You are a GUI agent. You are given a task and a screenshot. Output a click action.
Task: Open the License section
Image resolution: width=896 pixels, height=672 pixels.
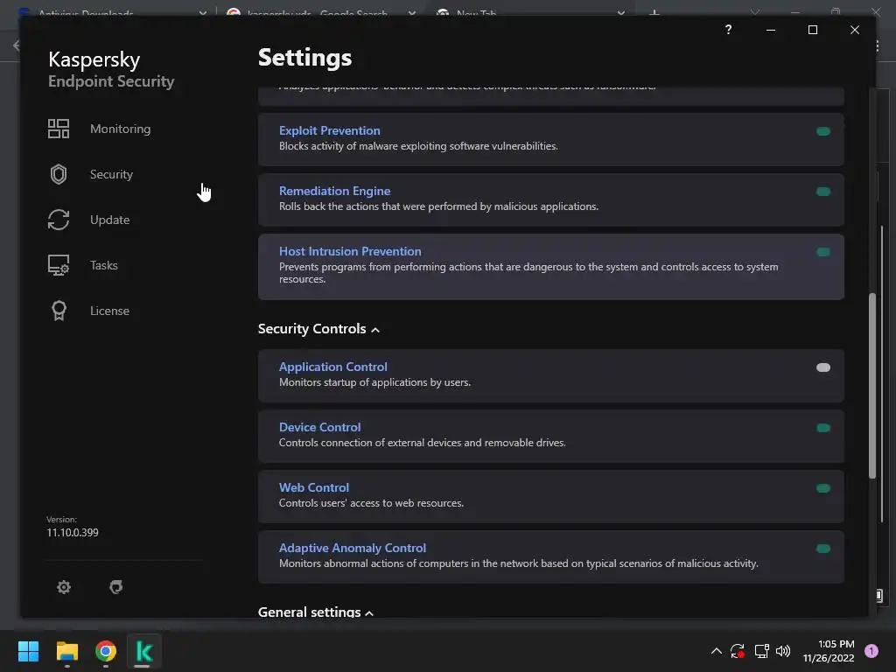[109, 311]
